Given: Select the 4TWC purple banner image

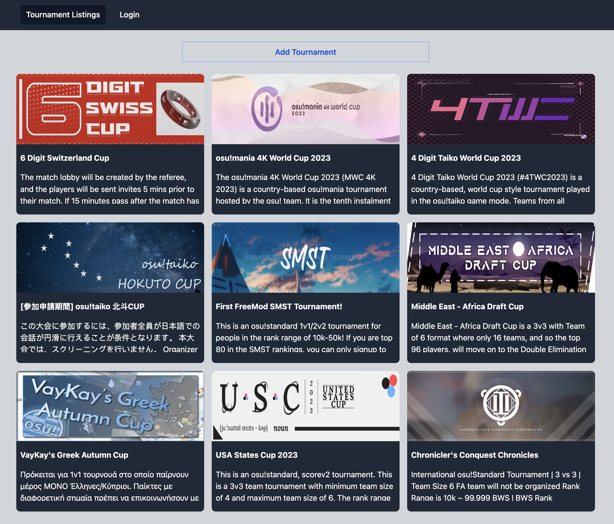Looking at the screenshot, I should pyautogui.click(x=501, y=109).
